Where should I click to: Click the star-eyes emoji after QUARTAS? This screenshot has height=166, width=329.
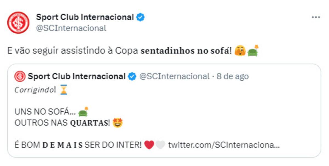click(118, 123)
